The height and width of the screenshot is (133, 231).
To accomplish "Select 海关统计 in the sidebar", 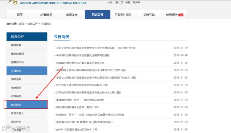I will click(x=26, y=104).
